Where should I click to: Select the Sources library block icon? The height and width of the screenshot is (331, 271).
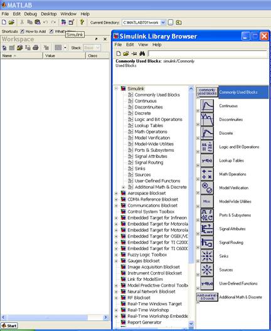coord(207,270)
